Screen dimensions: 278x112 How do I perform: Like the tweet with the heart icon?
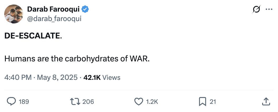coord(139,101)
